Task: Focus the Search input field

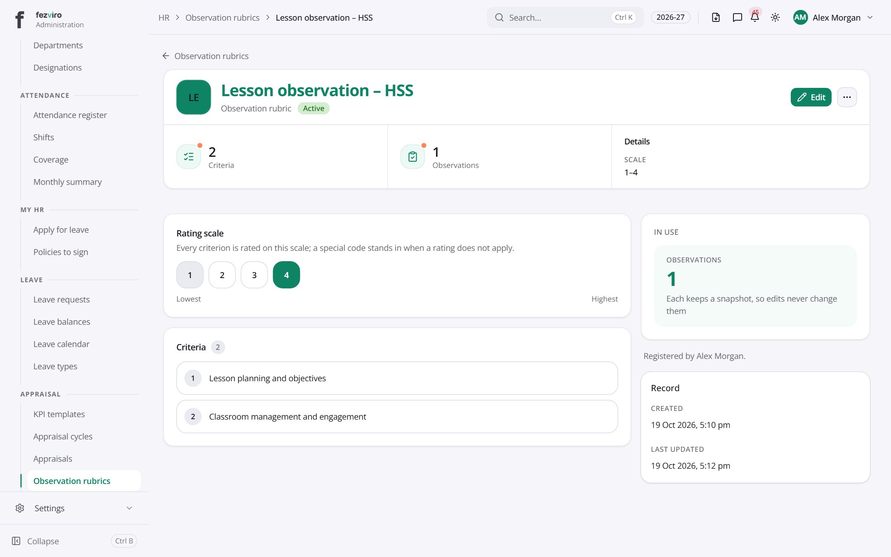Action: [565, 17]
